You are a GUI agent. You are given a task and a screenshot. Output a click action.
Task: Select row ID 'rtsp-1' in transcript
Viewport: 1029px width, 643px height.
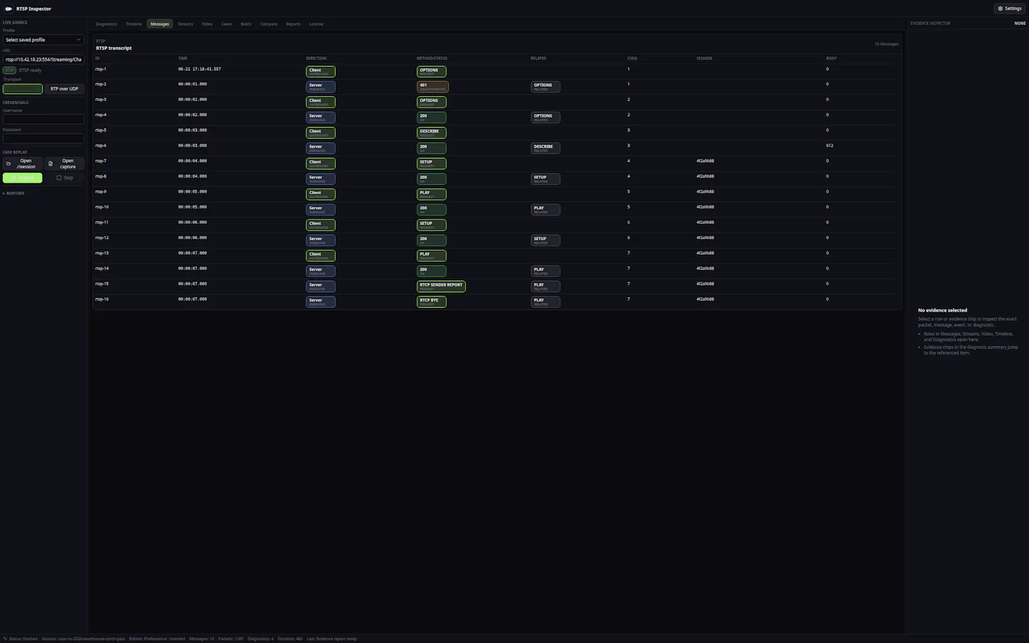(101, 69)
